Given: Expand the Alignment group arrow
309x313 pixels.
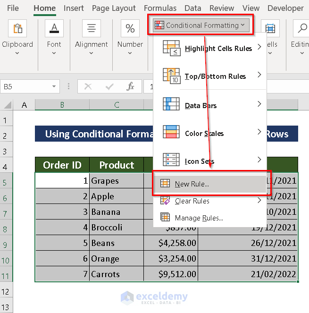Looking at the screenshot, I should 91,53.
